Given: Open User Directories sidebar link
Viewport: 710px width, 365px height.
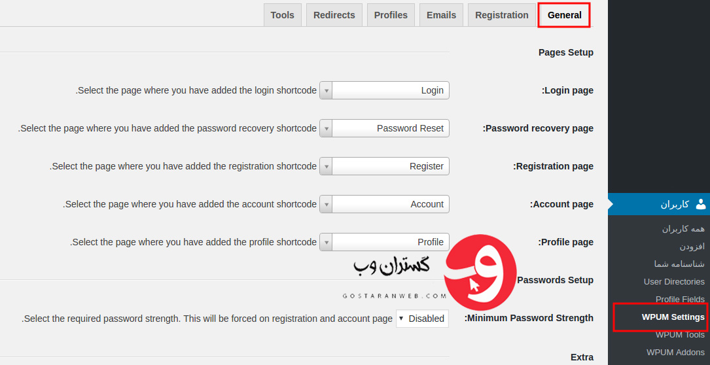Looking at the screenshot, I should 674,282.
